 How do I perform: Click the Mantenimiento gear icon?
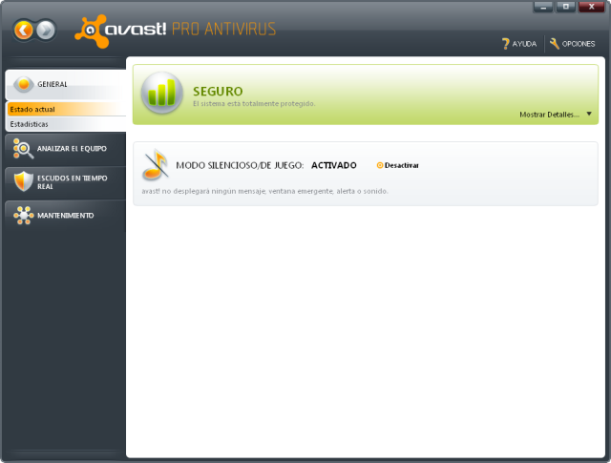(23, 216)
